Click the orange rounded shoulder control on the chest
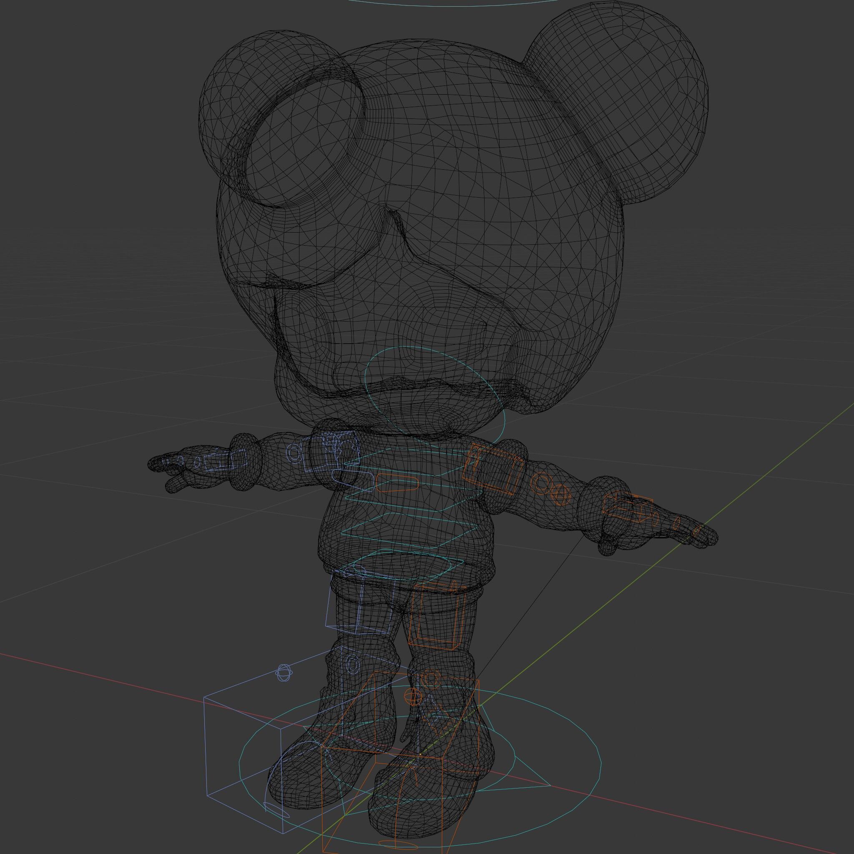Screen dimensions: 854x854 pyautogui.click(x=397, y=483)
